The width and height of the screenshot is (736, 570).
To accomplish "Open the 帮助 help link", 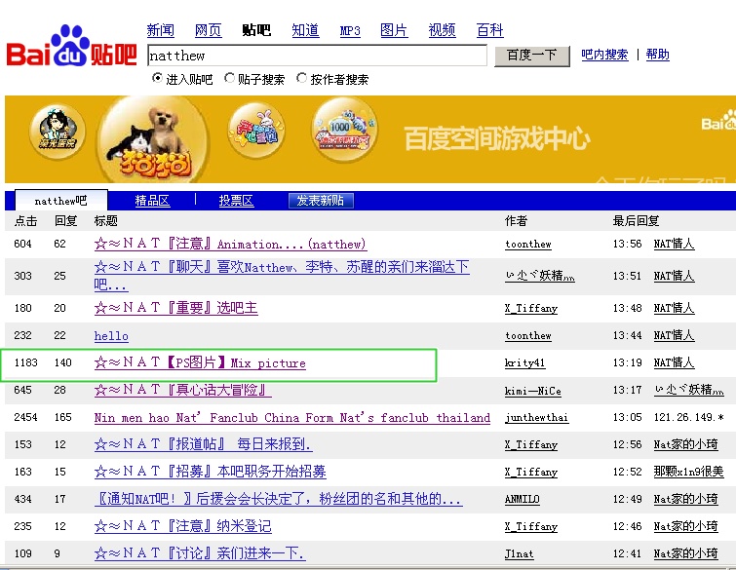I will [x=658, y=55].
